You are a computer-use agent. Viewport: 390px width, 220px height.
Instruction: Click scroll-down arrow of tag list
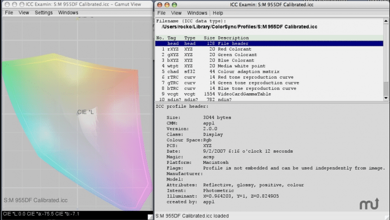click(386, 97)
